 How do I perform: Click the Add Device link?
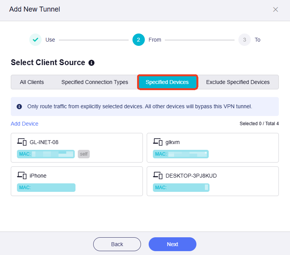pyautogui.click(x=25, y=124)
